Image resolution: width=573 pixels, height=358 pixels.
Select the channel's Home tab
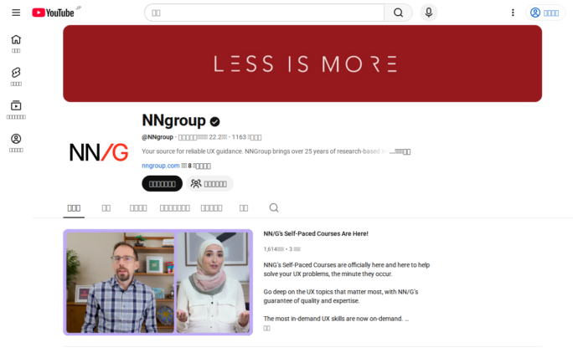(x=74, y=207)
